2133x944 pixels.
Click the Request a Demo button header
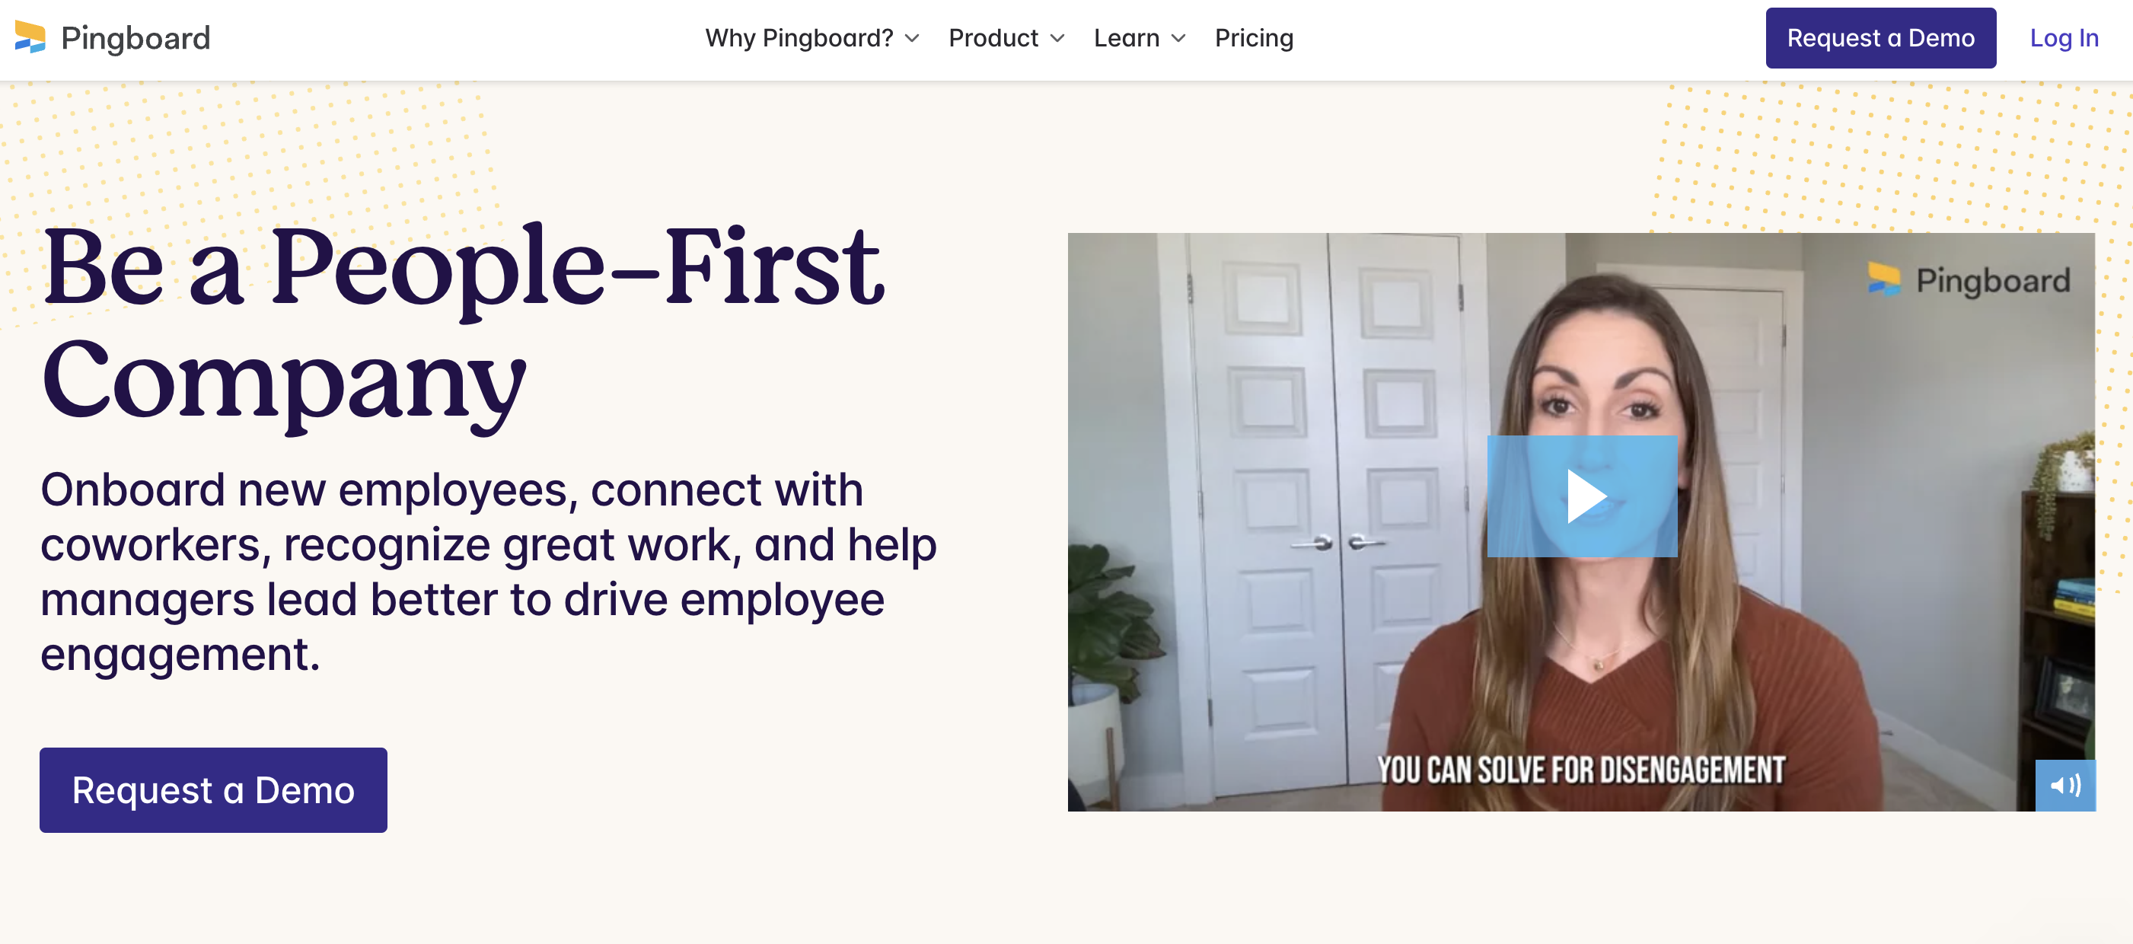point(1883,37)
